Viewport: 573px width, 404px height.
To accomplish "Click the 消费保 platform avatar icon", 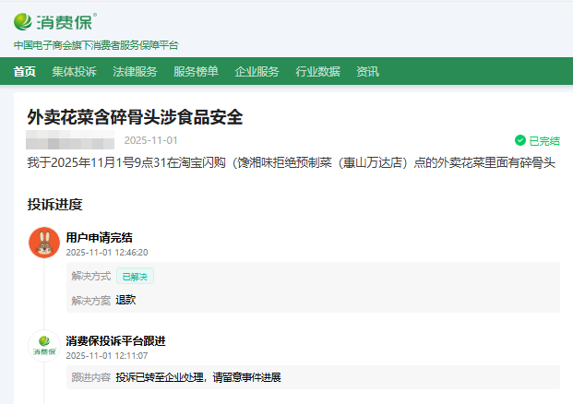I will coord(44,346).
